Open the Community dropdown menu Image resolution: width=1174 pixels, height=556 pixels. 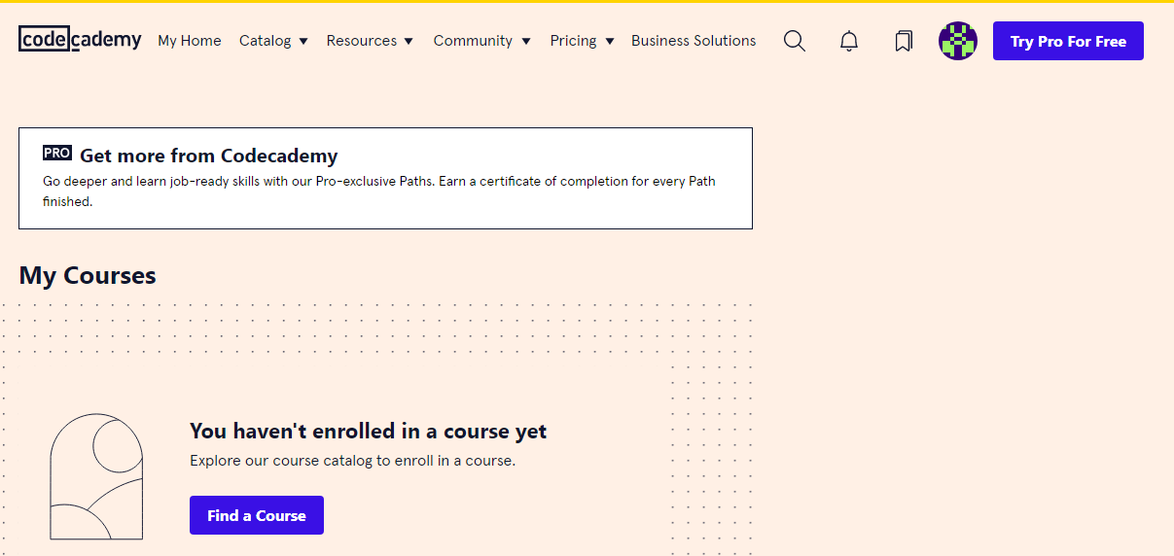(x=481, y=41)
